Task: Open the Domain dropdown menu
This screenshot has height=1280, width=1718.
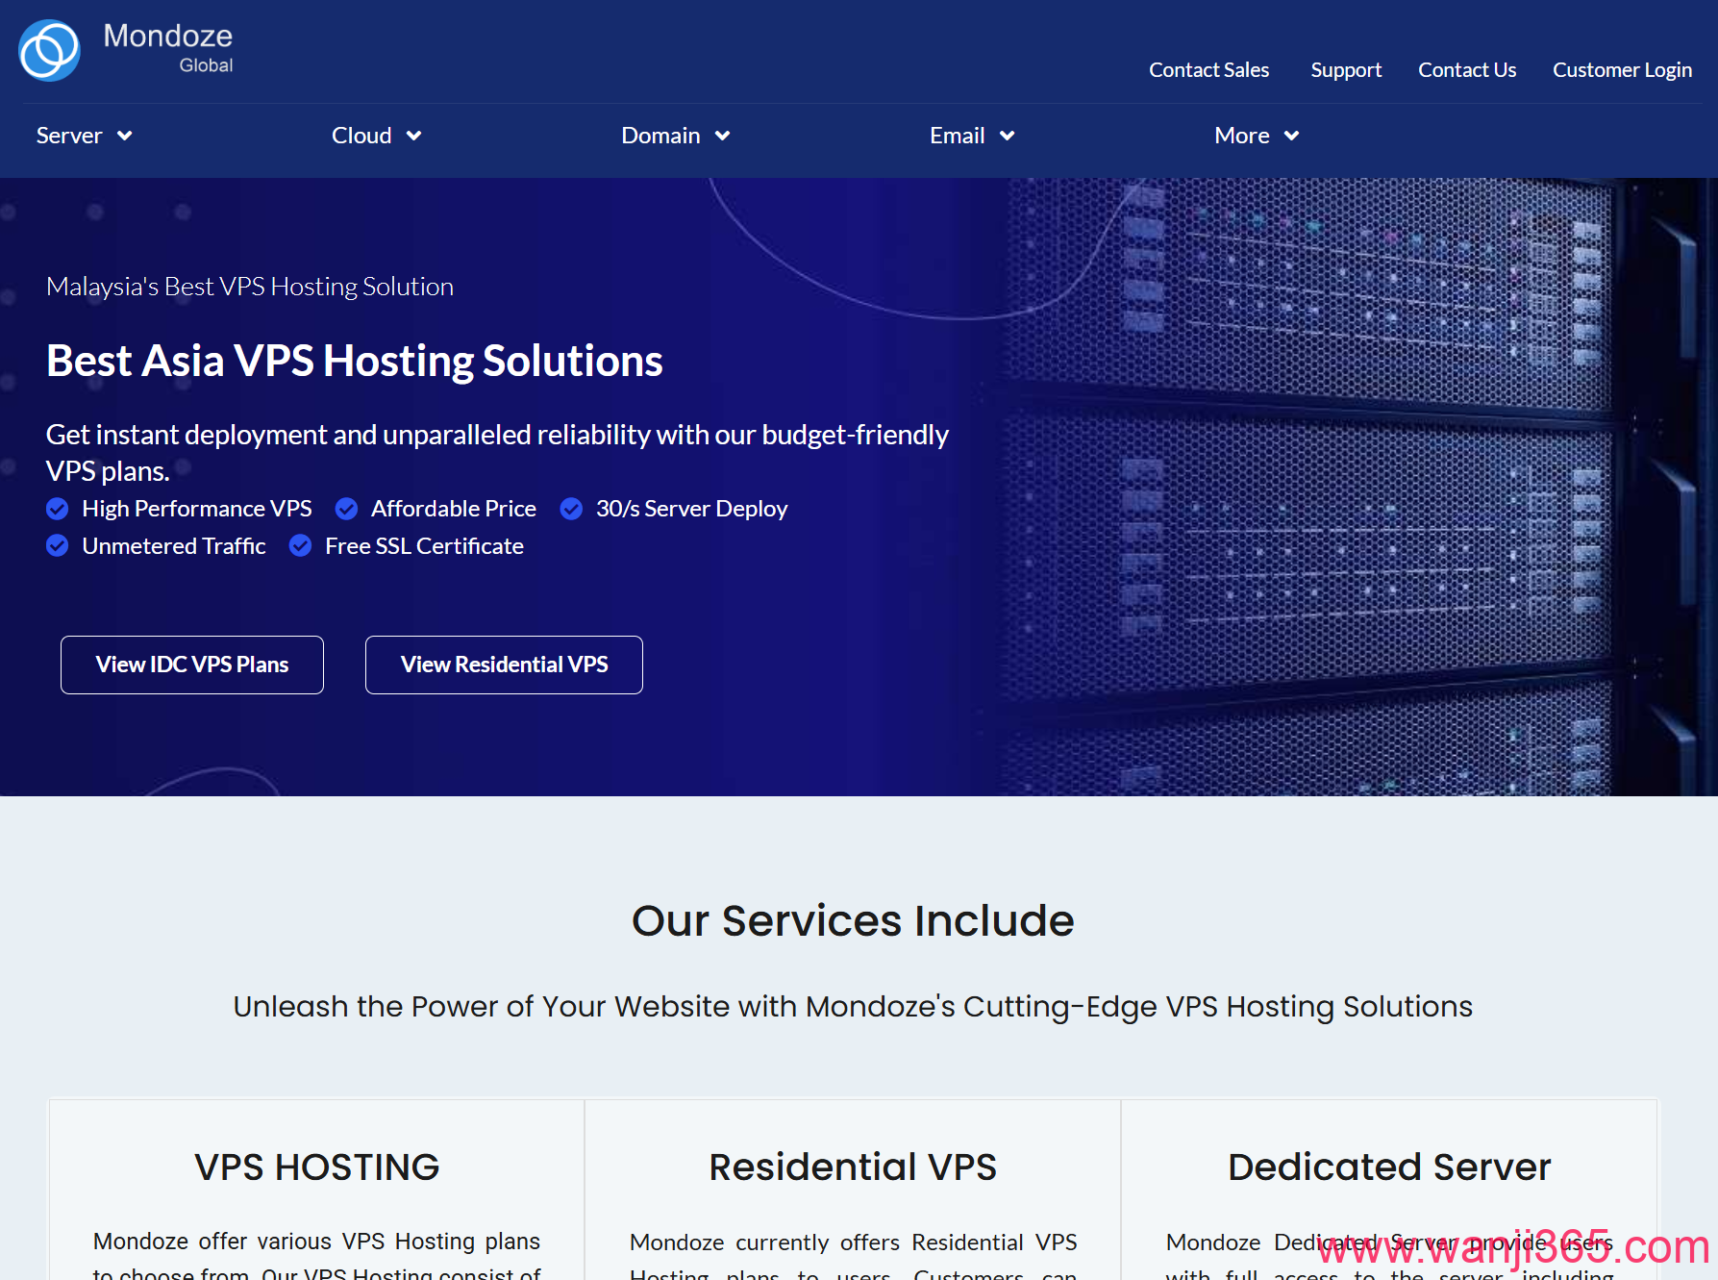Action: pos(675,136)
